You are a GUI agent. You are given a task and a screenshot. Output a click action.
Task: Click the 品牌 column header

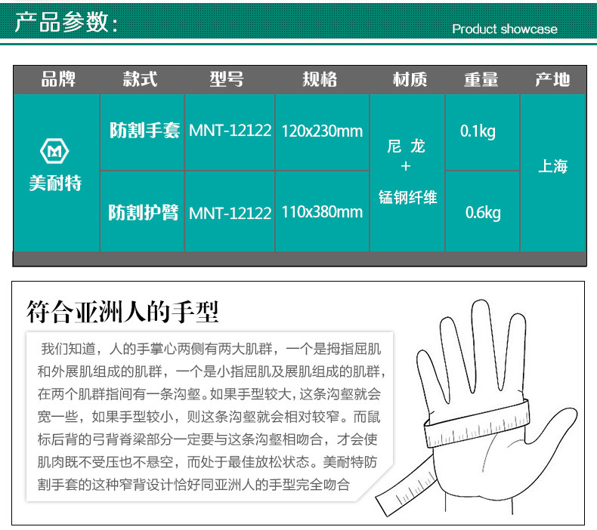point(58,79)
